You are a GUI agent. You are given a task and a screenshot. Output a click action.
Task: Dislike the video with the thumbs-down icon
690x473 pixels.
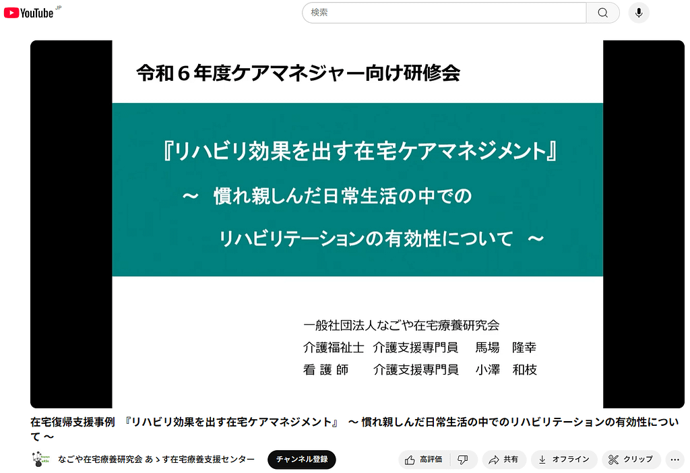pos(463,460)
